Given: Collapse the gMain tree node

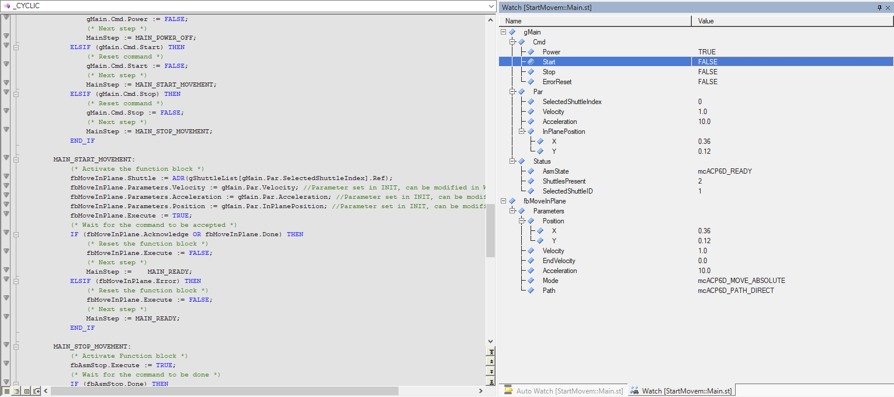Looking at the screenshot, I should [x=504, y=32].
